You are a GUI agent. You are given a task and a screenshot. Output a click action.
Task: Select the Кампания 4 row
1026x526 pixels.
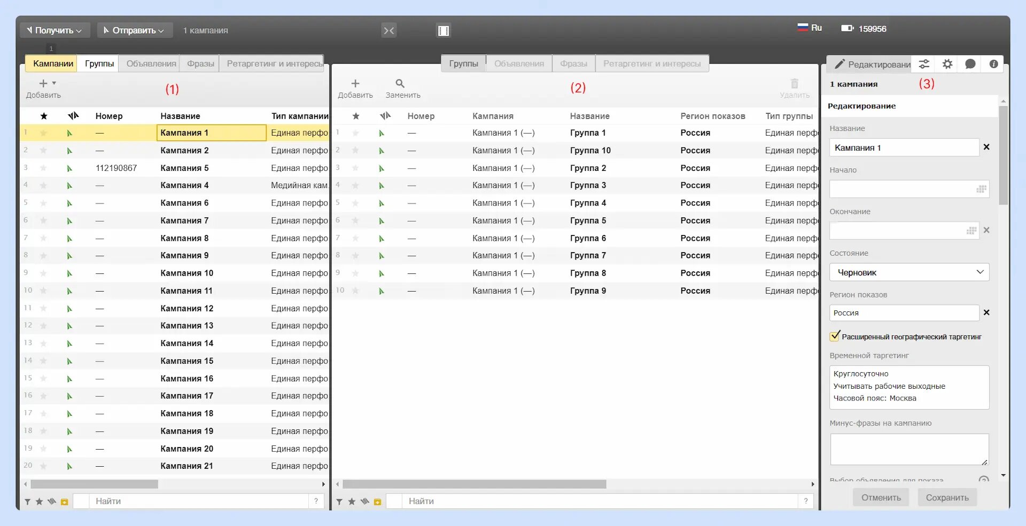tap(174, 185)
